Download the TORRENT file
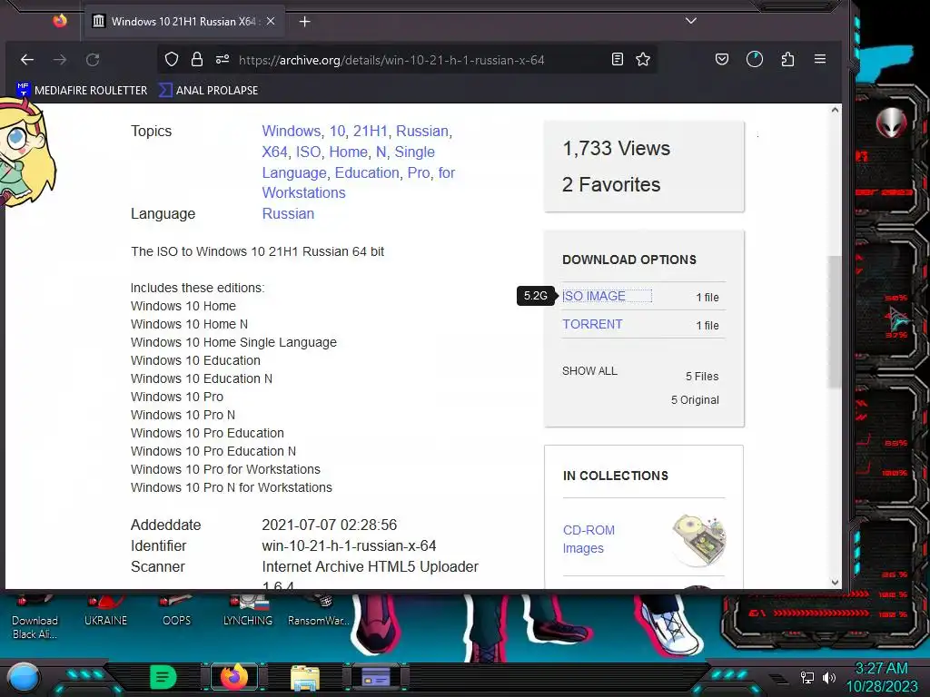930x697 pixels. pyautogui.click(x=592, y=324)
